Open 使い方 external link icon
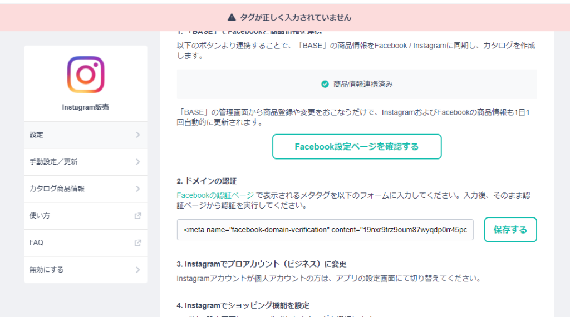The width and height of the screenshot is (570, 317). tap(138, 216)
